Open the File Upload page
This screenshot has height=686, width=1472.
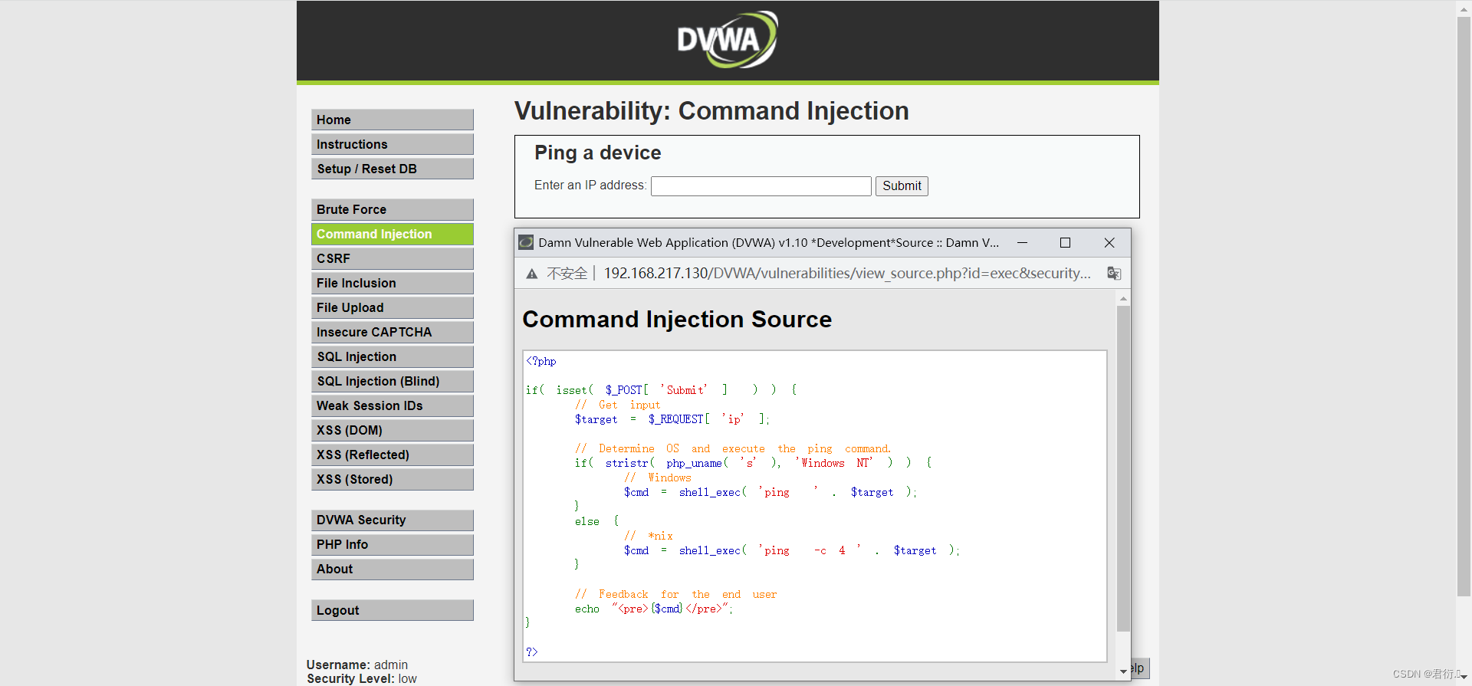393,307
